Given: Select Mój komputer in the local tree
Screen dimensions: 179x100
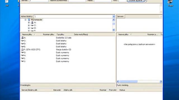Looking at the screenshot, I should coord(36,20).
